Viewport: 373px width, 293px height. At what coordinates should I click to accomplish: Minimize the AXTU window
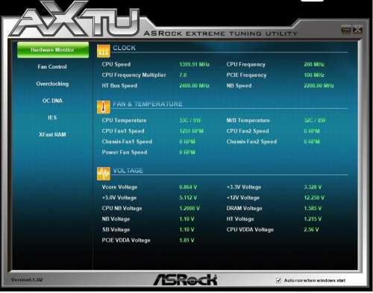(346, 30)
